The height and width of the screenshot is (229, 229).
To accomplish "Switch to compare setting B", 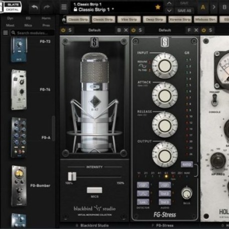I will pyautogui.click(x=224, y=7).
